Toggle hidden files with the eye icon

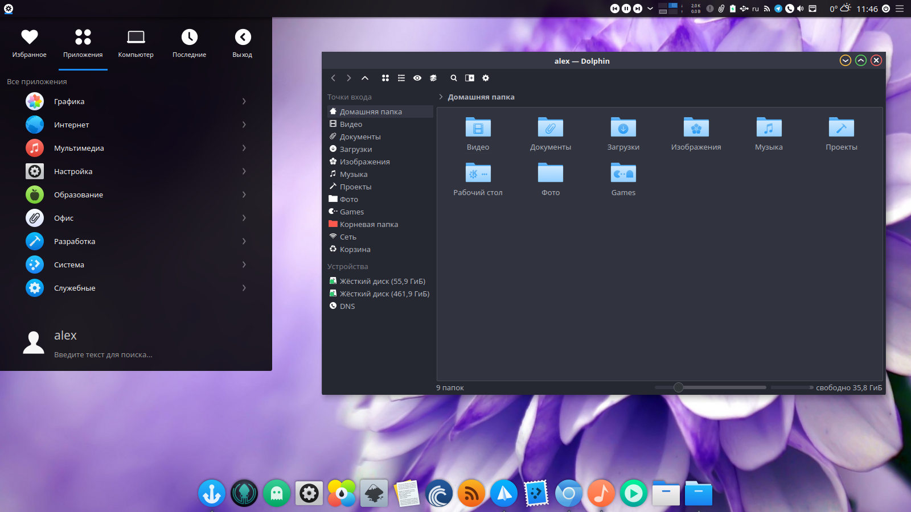tap(417, 78)
